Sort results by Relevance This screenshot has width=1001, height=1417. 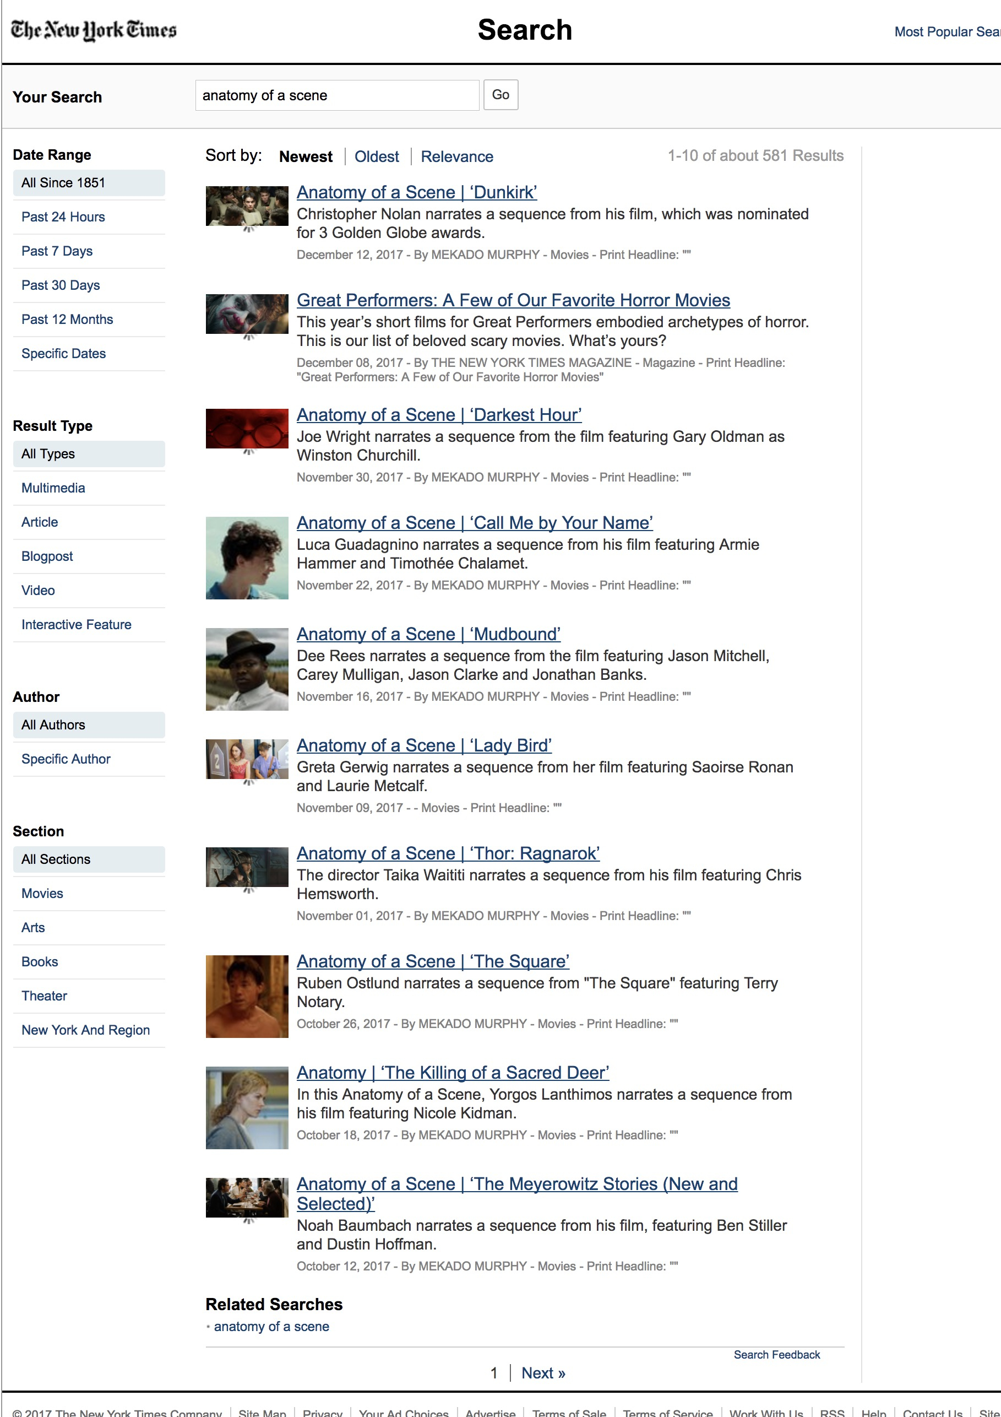(x=456, y=157)
